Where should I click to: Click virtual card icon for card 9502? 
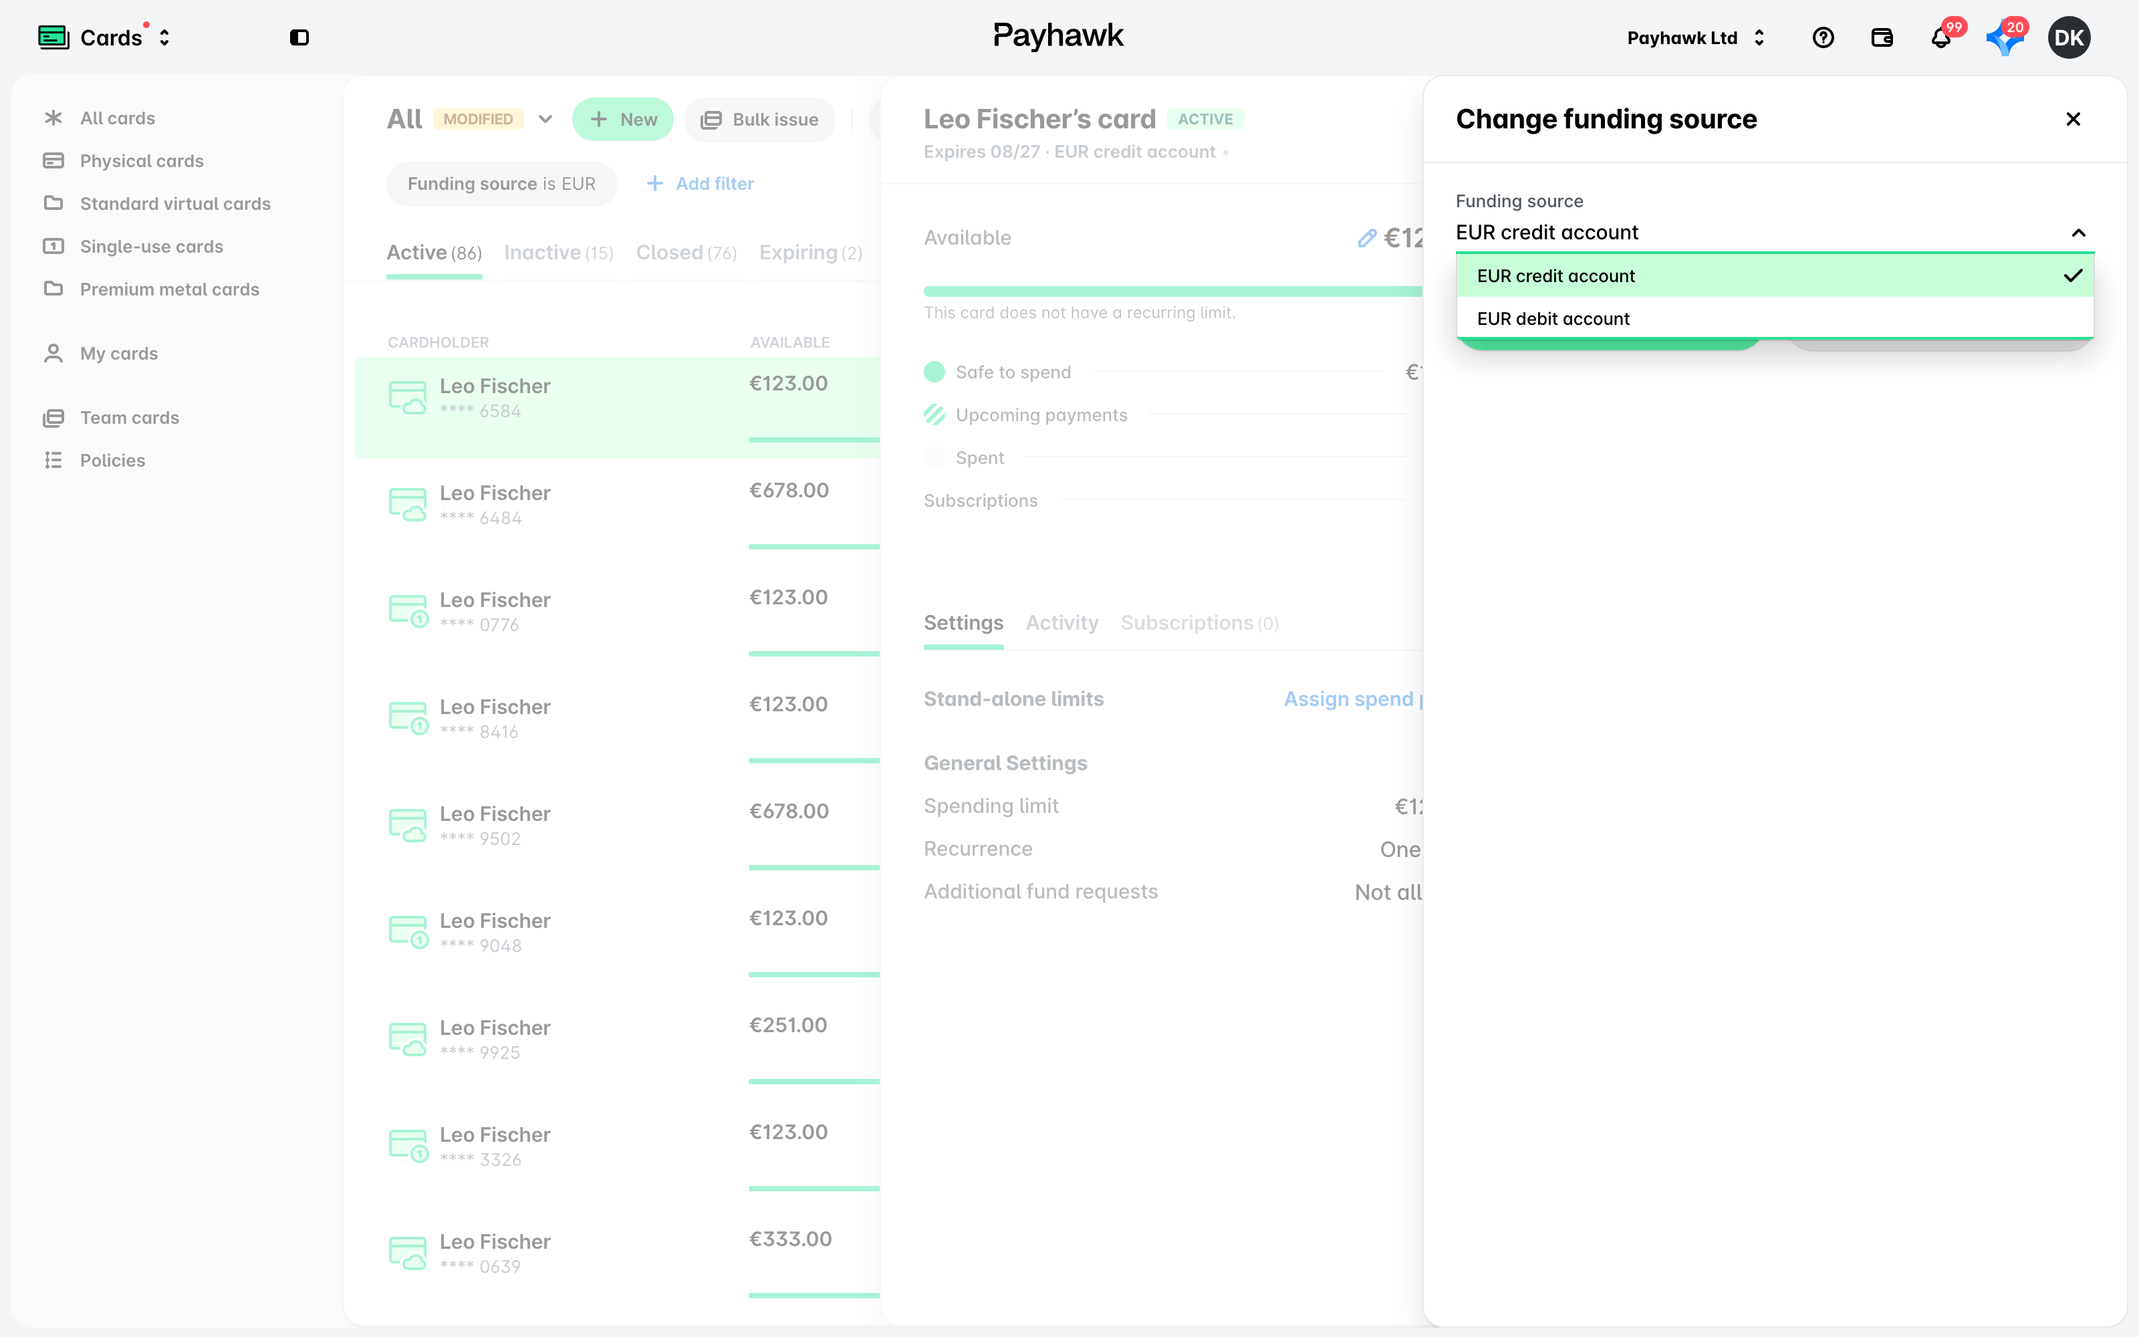[408, 826]
